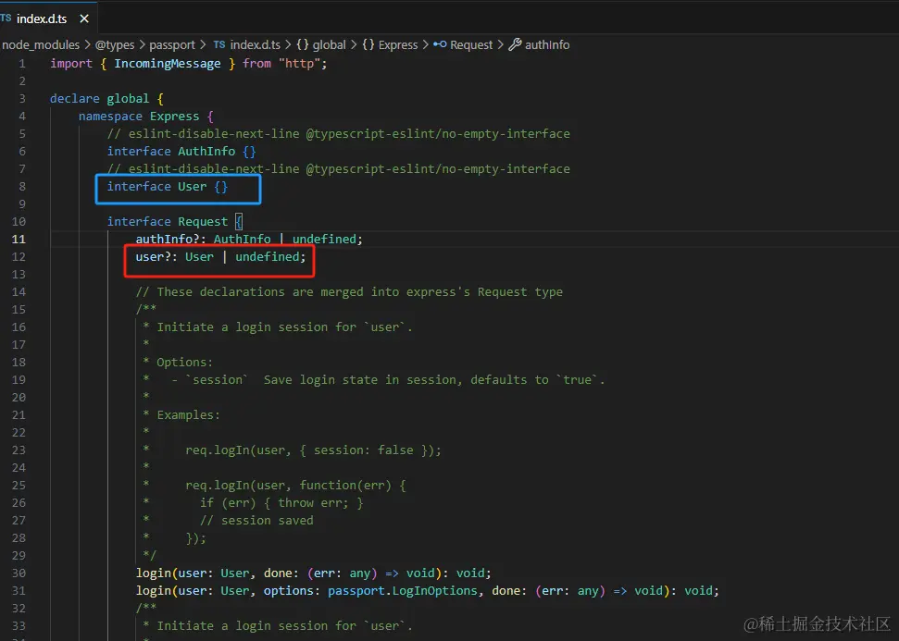The image size is (899, 641).
Task: Select the index.d.ts editor tab
Action: 49,18
